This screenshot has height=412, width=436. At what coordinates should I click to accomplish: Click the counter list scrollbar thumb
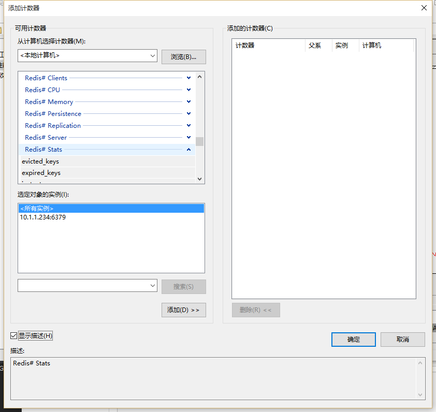(x=199, y=141)
